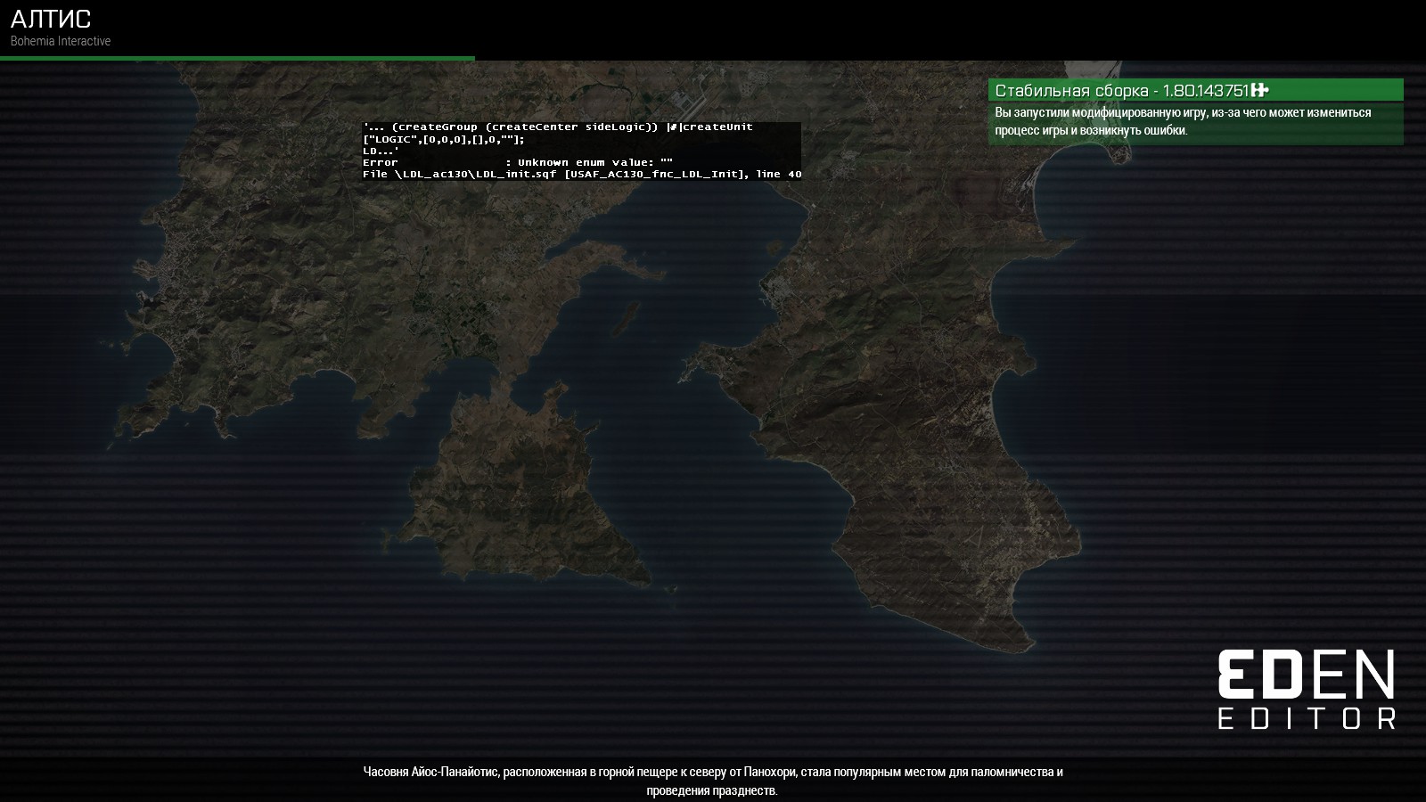Click the 'Unknown enum value' error line
Image resolution: width=1426 pixels, height=802 pixels.
point(517,162)
